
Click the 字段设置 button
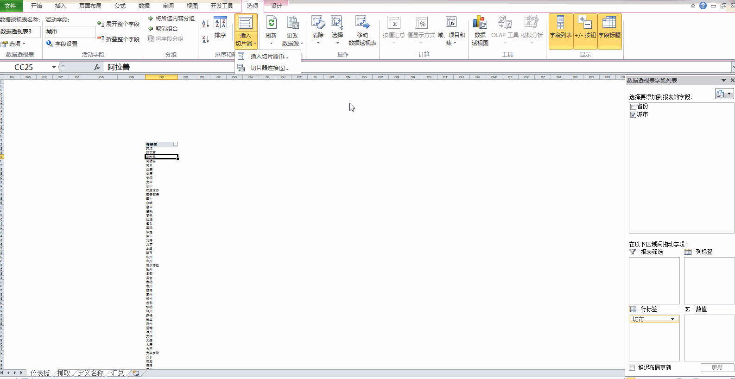(x=62, y=44)
